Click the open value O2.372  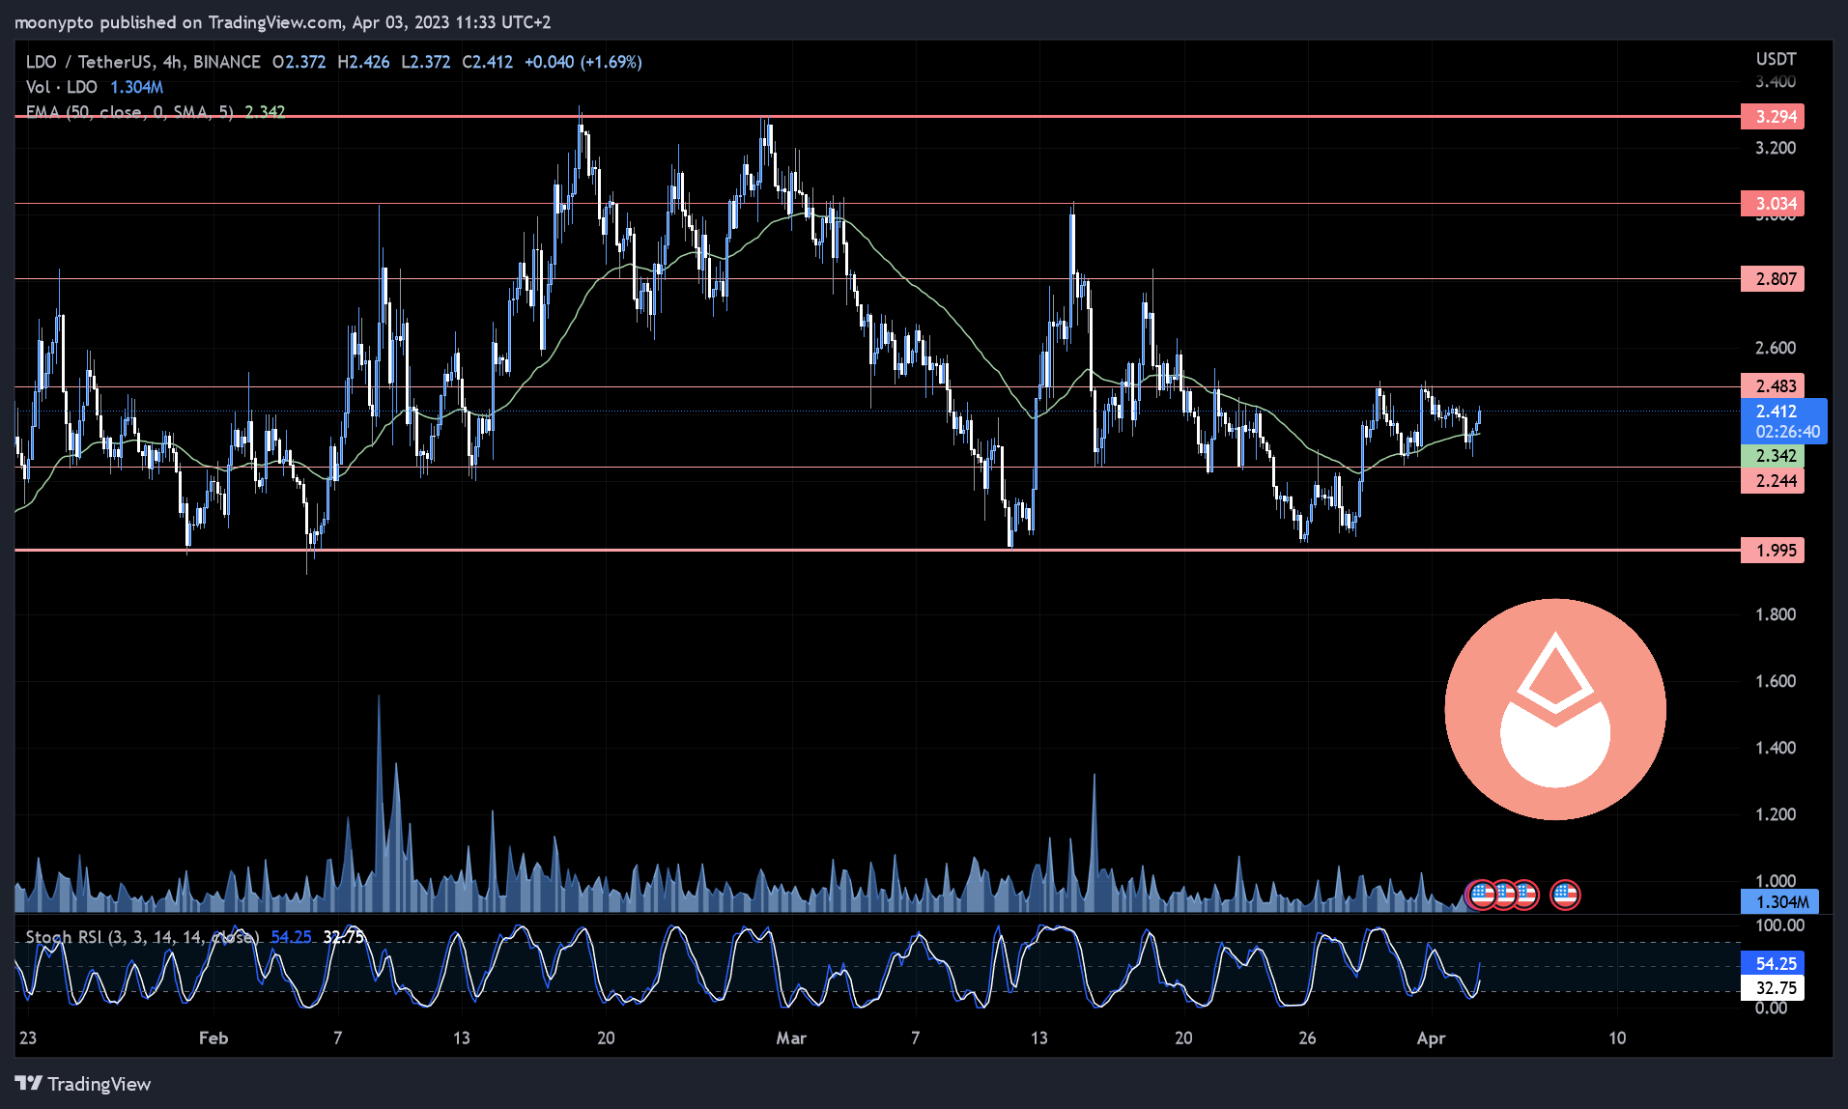click(x=299, y=62)
